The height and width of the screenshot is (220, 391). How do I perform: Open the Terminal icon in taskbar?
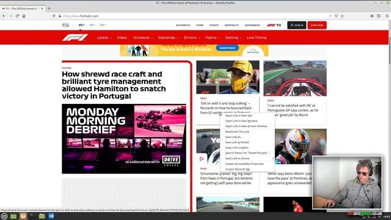pos(32,216)
